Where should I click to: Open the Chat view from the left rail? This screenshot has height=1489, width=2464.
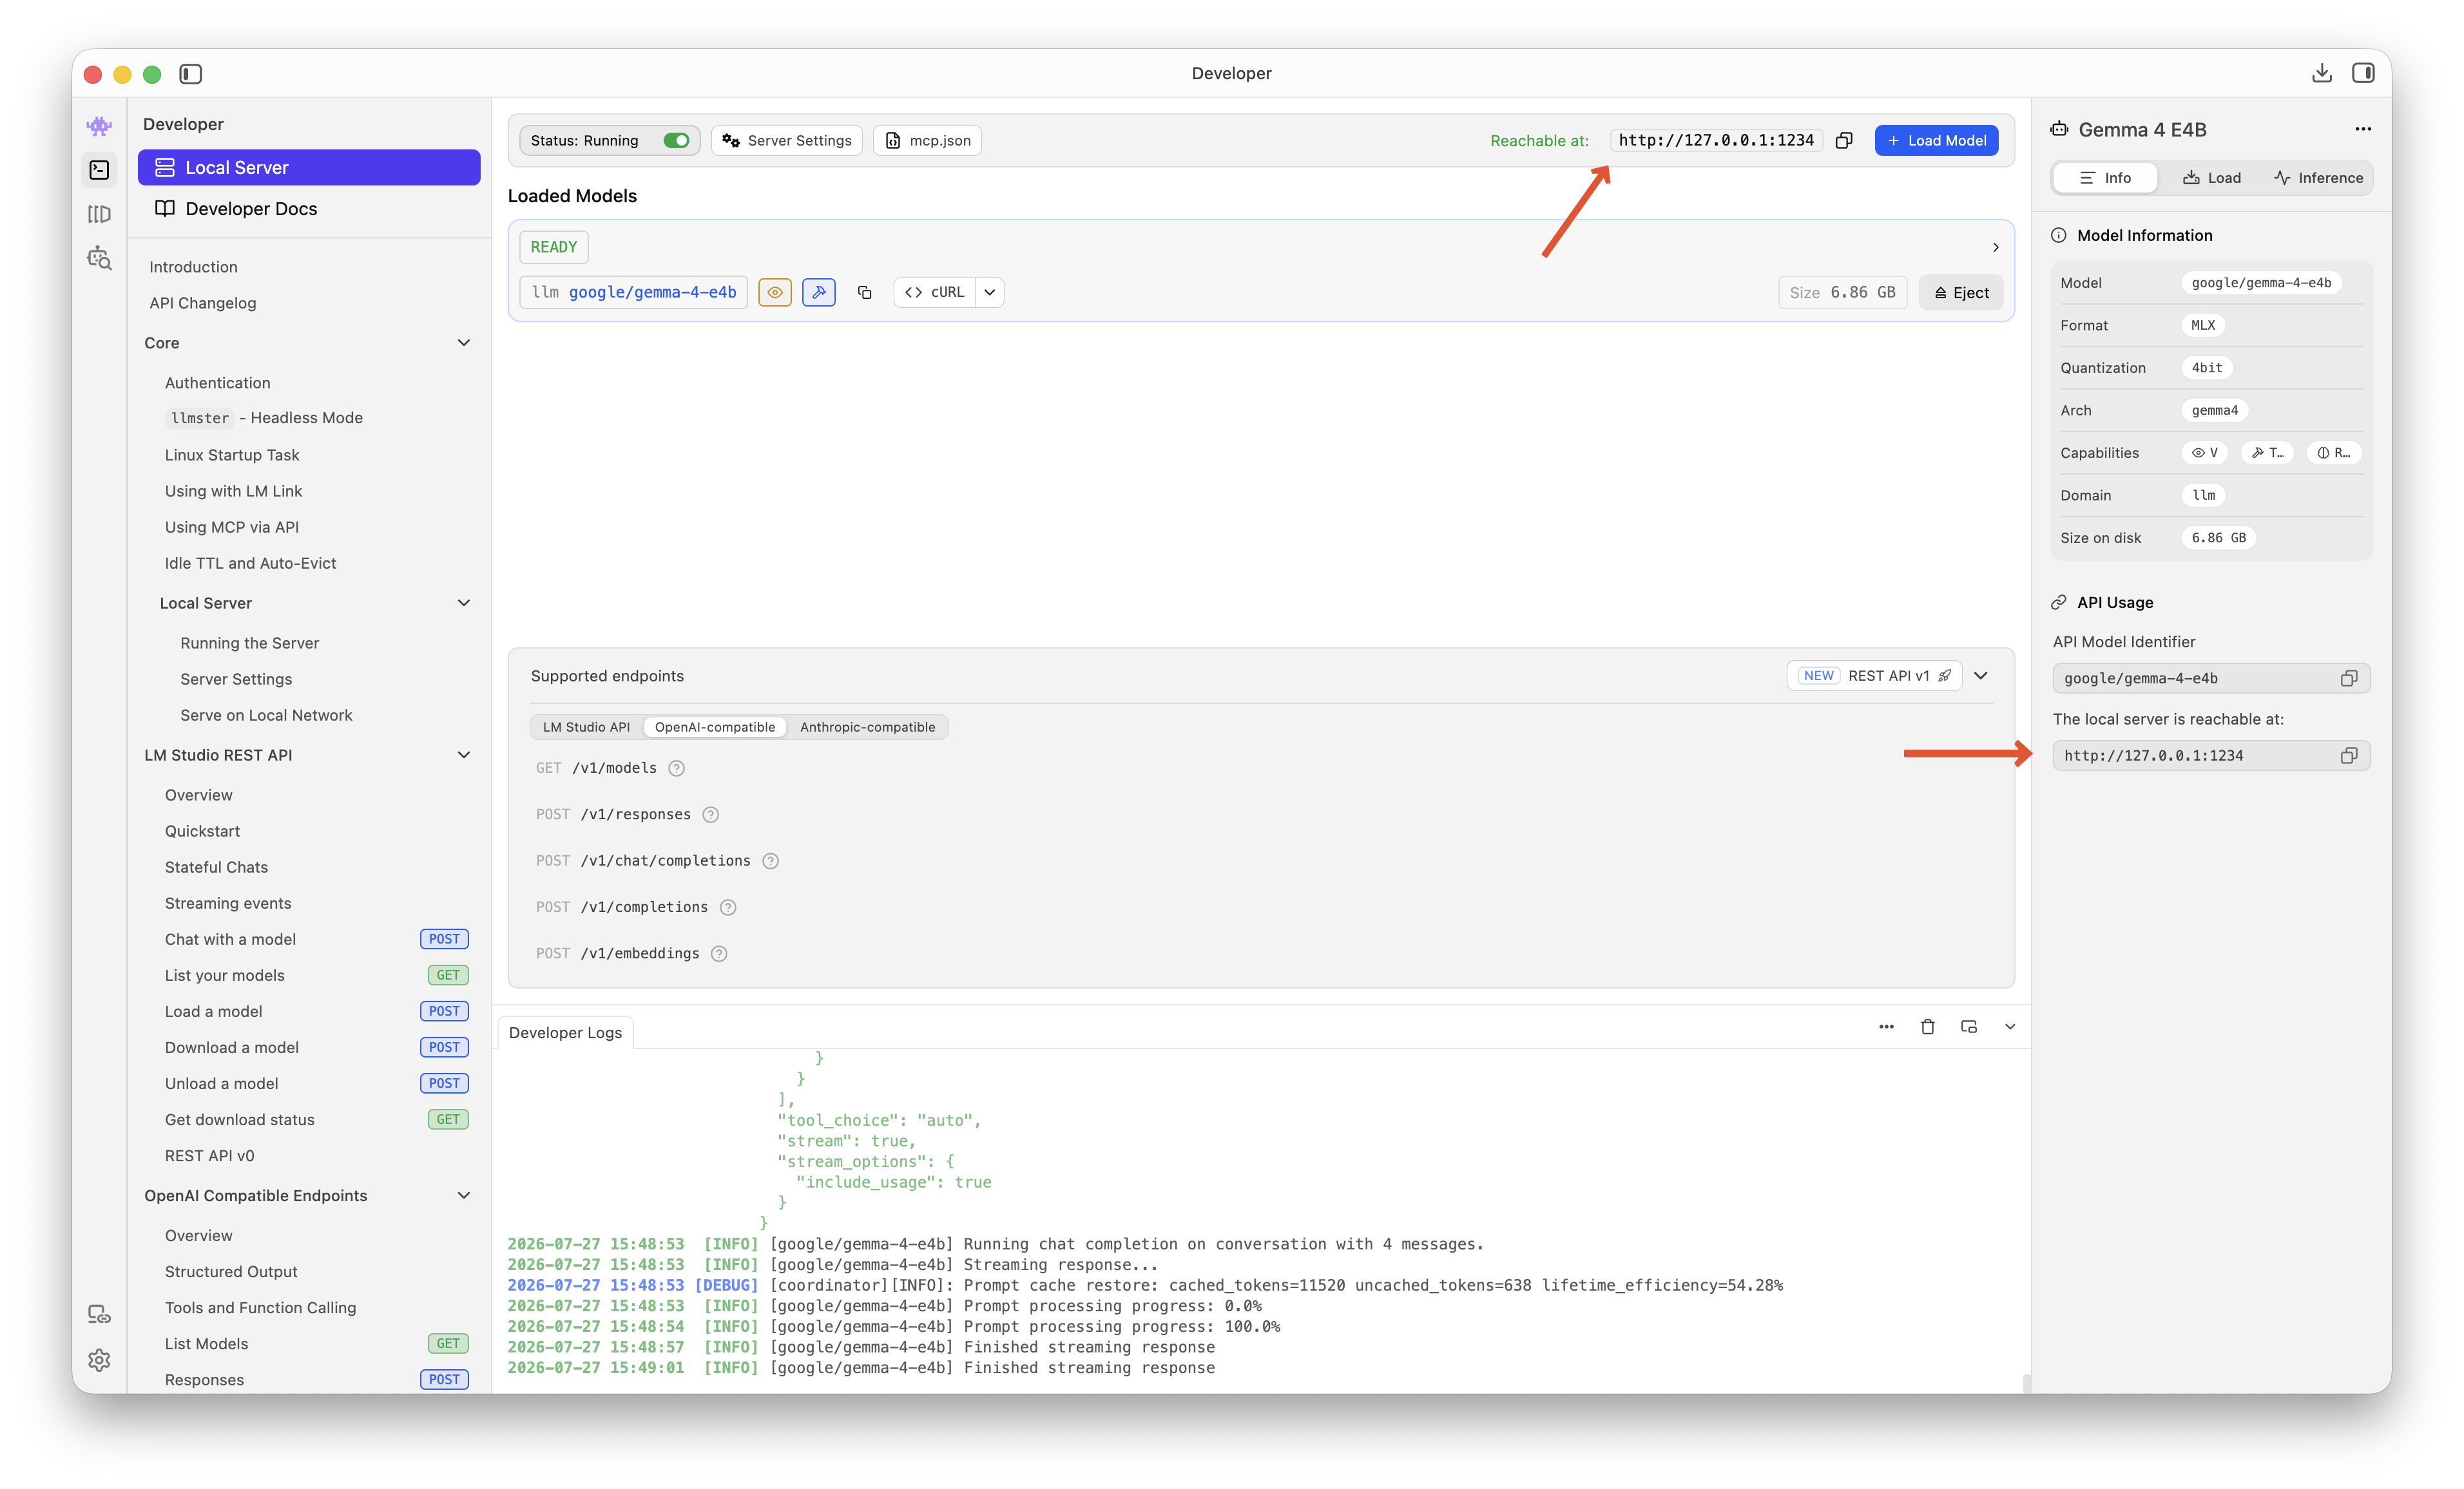99,126
